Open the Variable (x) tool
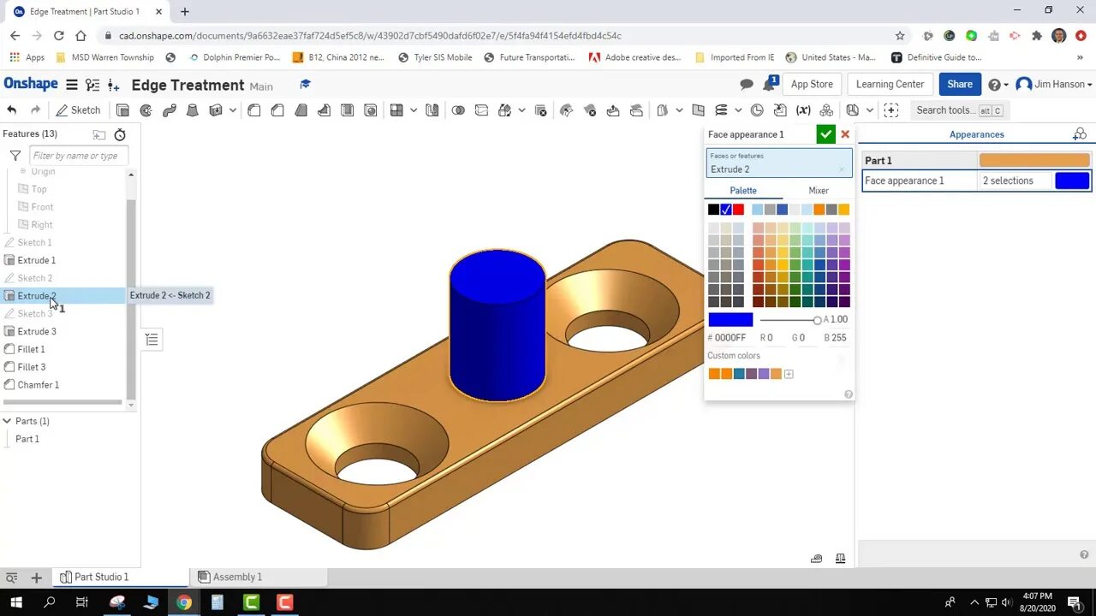This screenshot has height=616, width=1096. pyautogui.click(x=803, y=110)
